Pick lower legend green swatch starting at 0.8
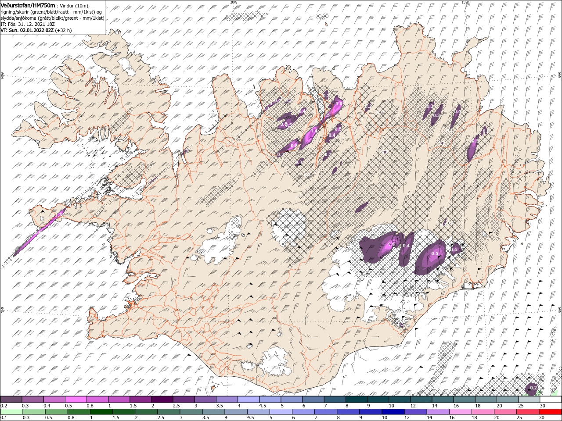The image size is (562, 421). coord(79,412)
